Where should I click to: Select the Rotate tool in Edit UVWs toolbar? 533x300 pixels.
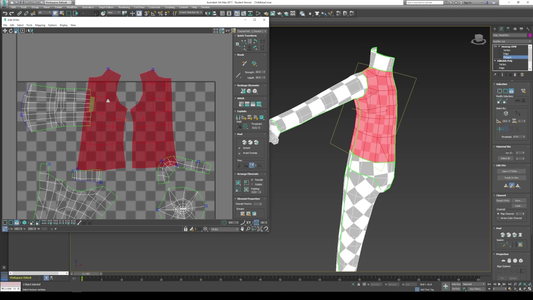tap(11, 31)
